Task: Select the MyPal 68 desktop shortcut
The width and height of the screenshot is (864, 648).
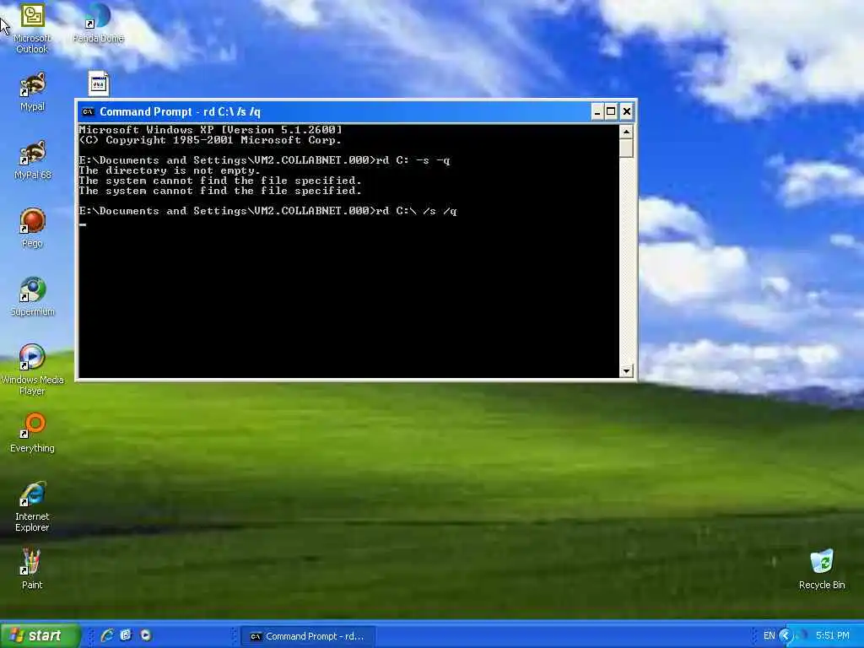Action: [x=32, y=159]
